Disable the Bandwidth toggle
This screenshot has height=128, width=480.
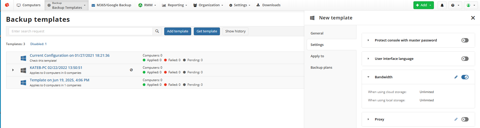465,77
